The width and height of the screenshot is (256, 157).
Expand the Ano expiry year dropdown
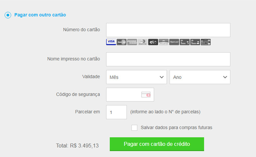[200, 77]
